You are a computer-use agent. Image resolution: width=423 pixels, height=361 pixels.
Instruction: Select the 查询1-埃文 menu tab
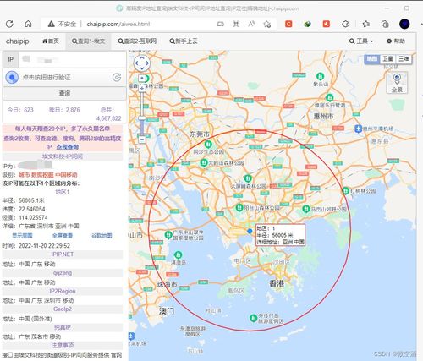coord(88,41)
